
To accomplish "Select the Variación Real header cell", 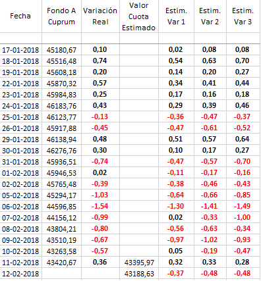I will 100,16.
